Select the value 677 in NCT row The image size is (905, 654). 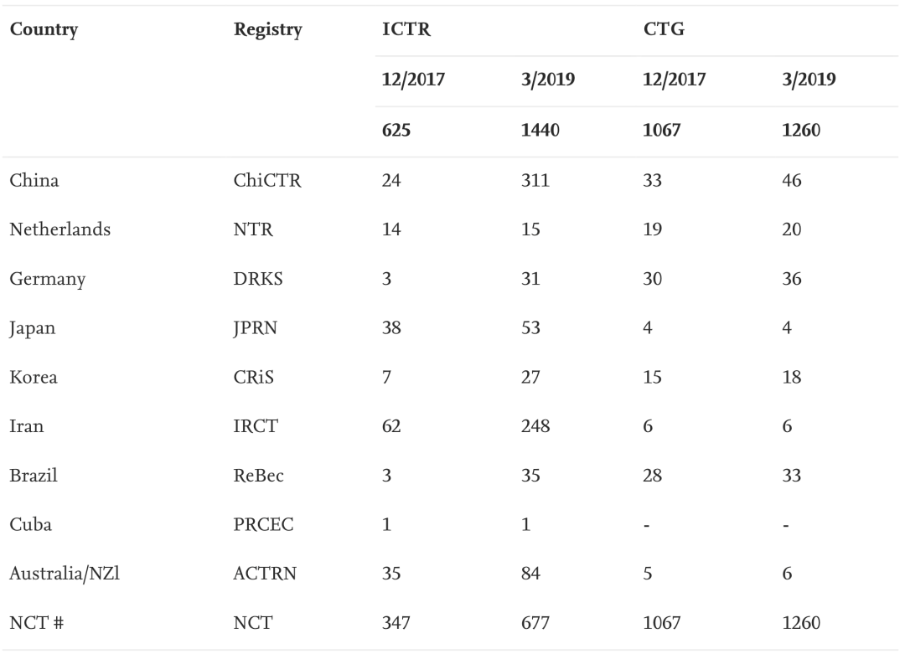(535, 623)
